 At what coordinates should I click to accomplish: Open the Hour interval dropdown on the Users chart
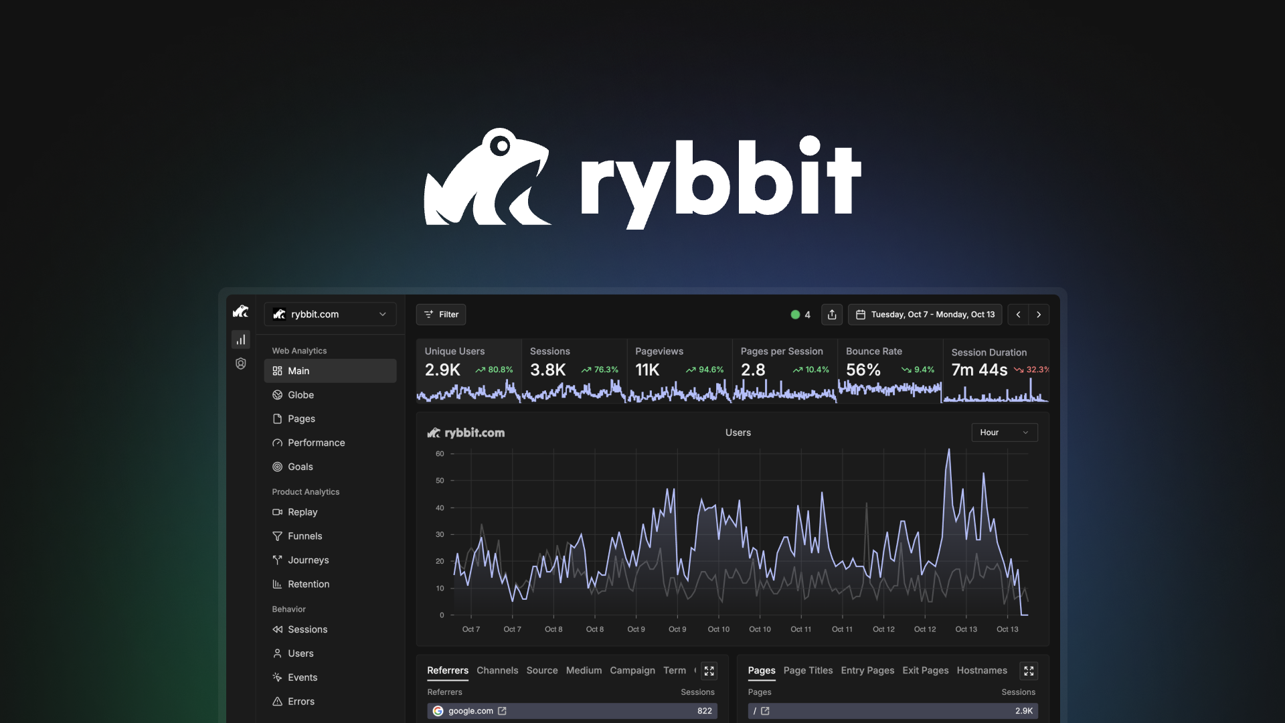pyautogui.click(x=1004, y=432)
